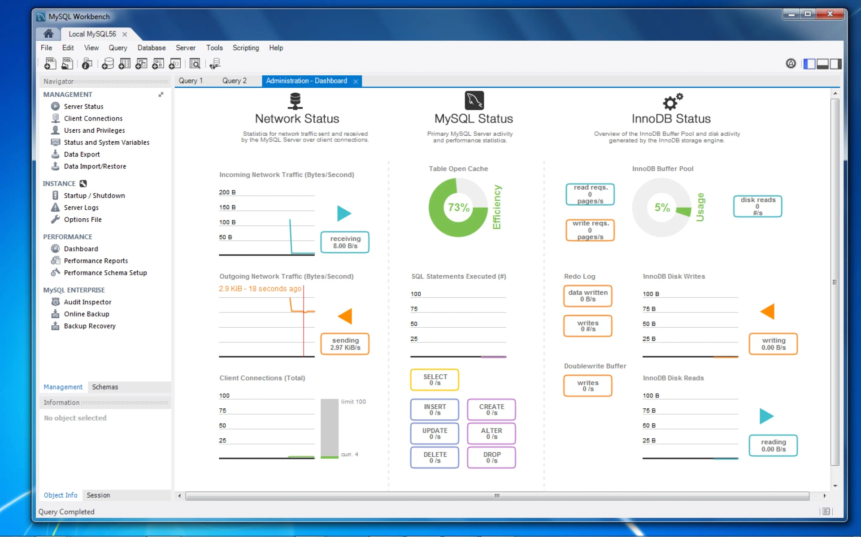Switch to the Administration Dashboard tab

306,81
